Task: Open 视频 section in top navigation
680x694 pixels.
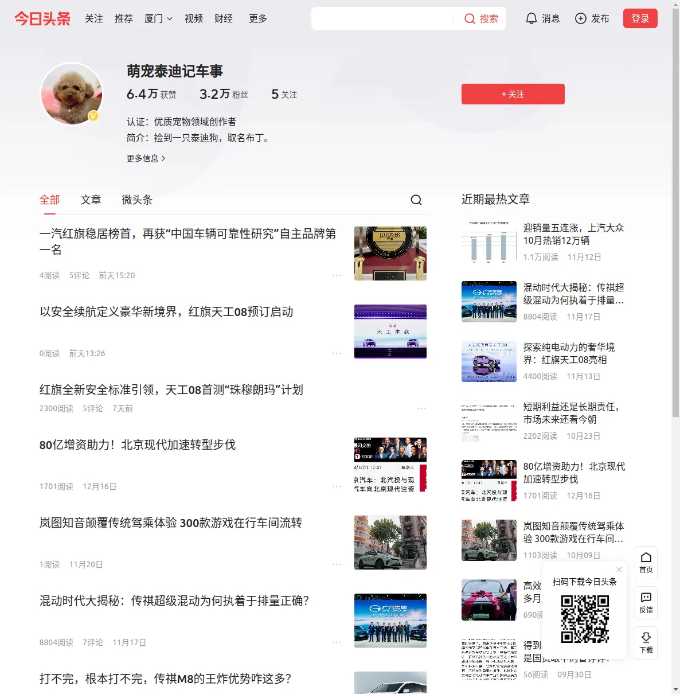Action: [x=194, y=18]
